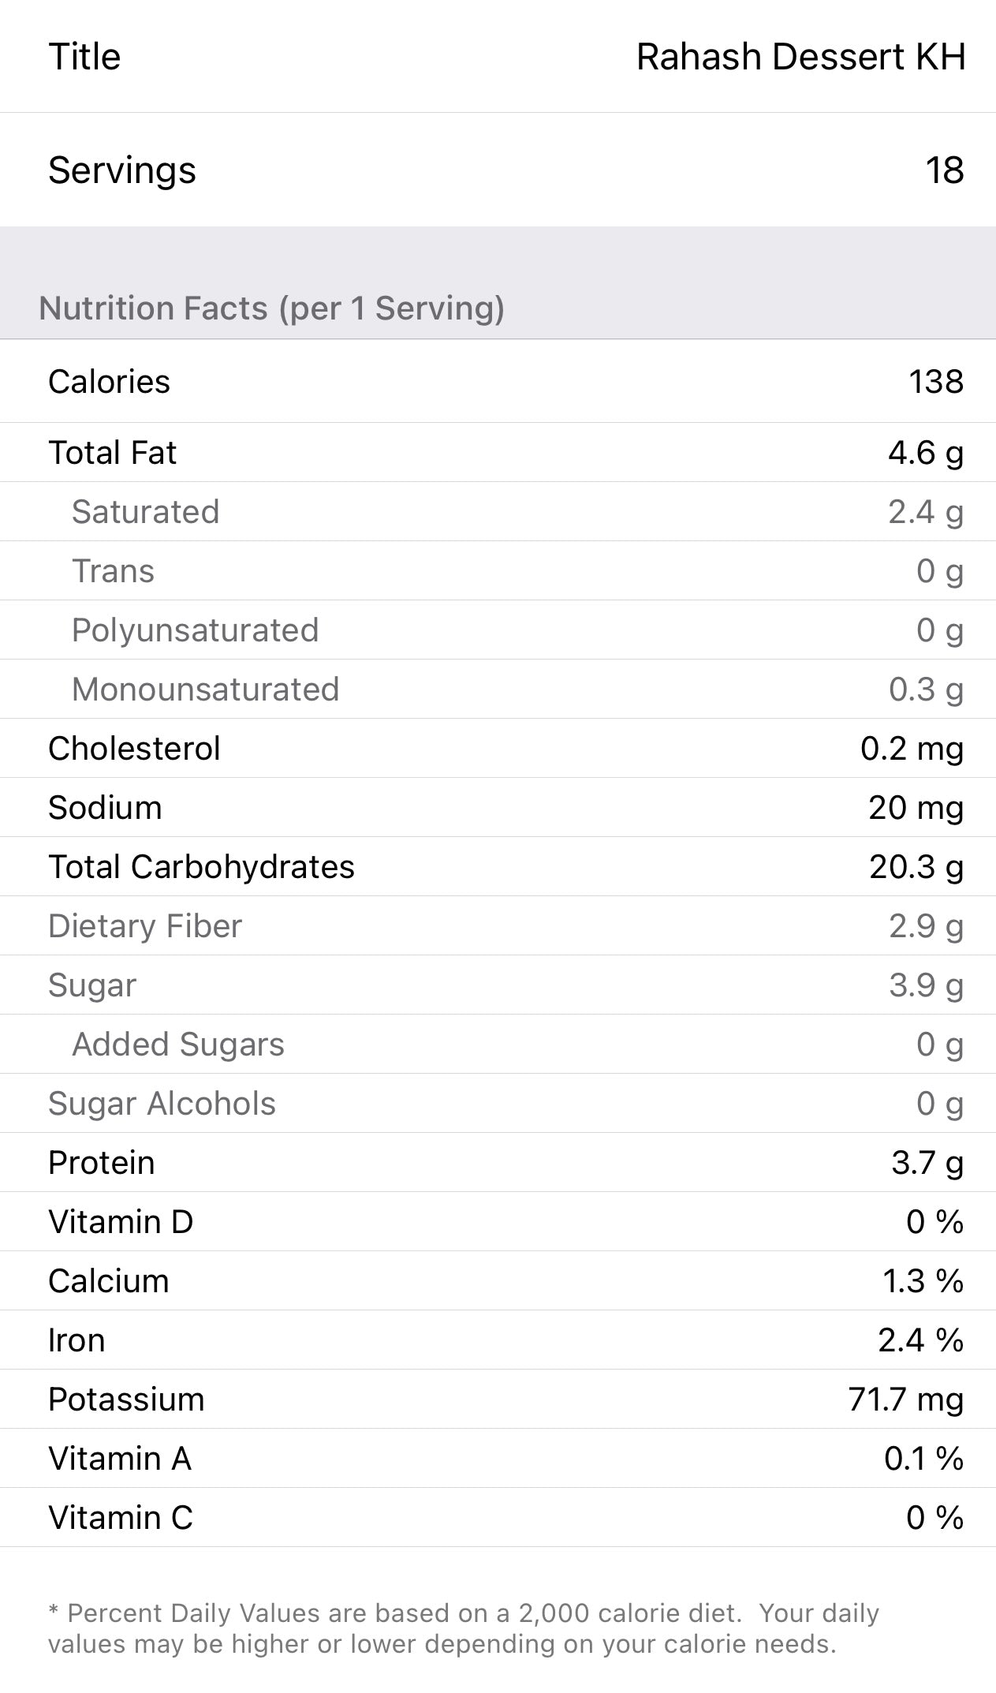This screenshot has width=996, height=1693.
Task: Tap the Trans fat row
Action: pyautogui.click(x=498, y=571)
